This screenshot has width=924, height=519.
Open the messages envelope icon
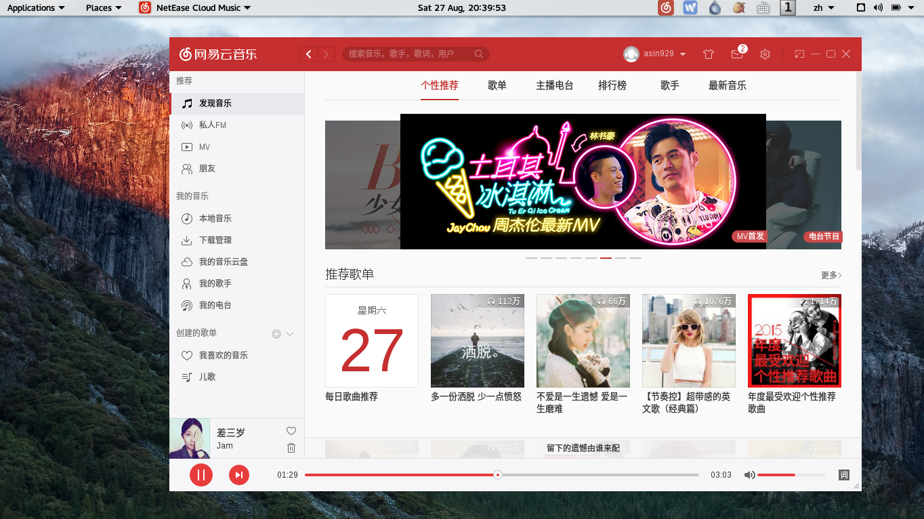tap(737, 54)
